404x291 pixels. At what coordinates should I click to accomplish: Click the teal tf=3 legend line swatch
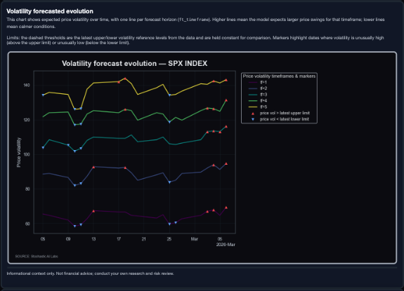tap(253, 95)
